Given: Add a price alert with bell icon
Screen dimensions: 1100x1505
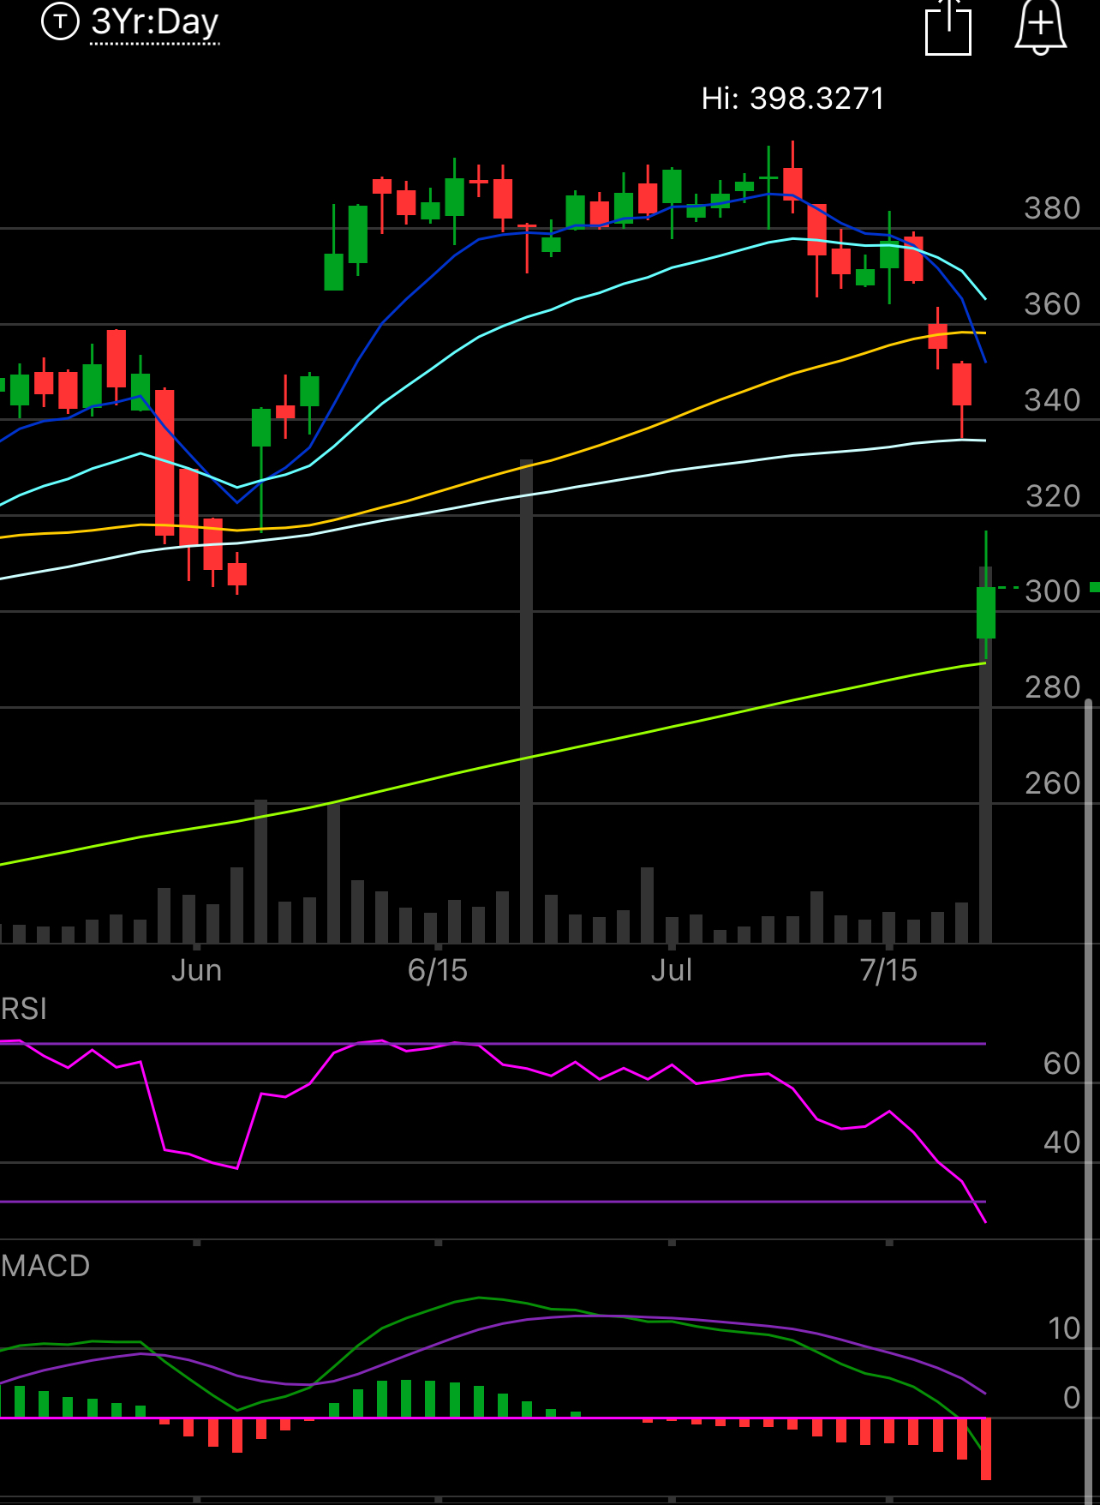Looking at the screenshot, I should [1040, 27].
